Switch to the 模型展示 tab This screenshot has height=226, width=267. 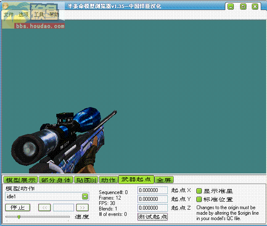pos(21,180)
